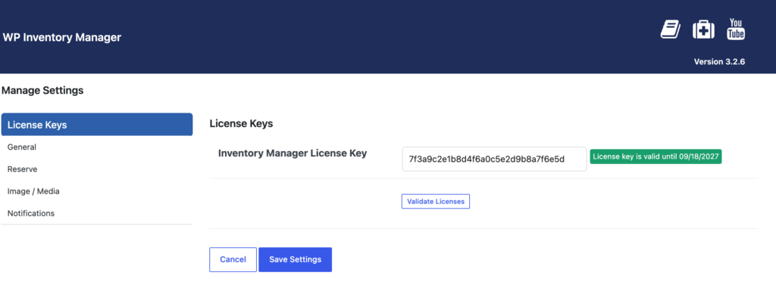Click into the Inventory Manager License Key field
The image size is (776, 291).
point(494,159)
